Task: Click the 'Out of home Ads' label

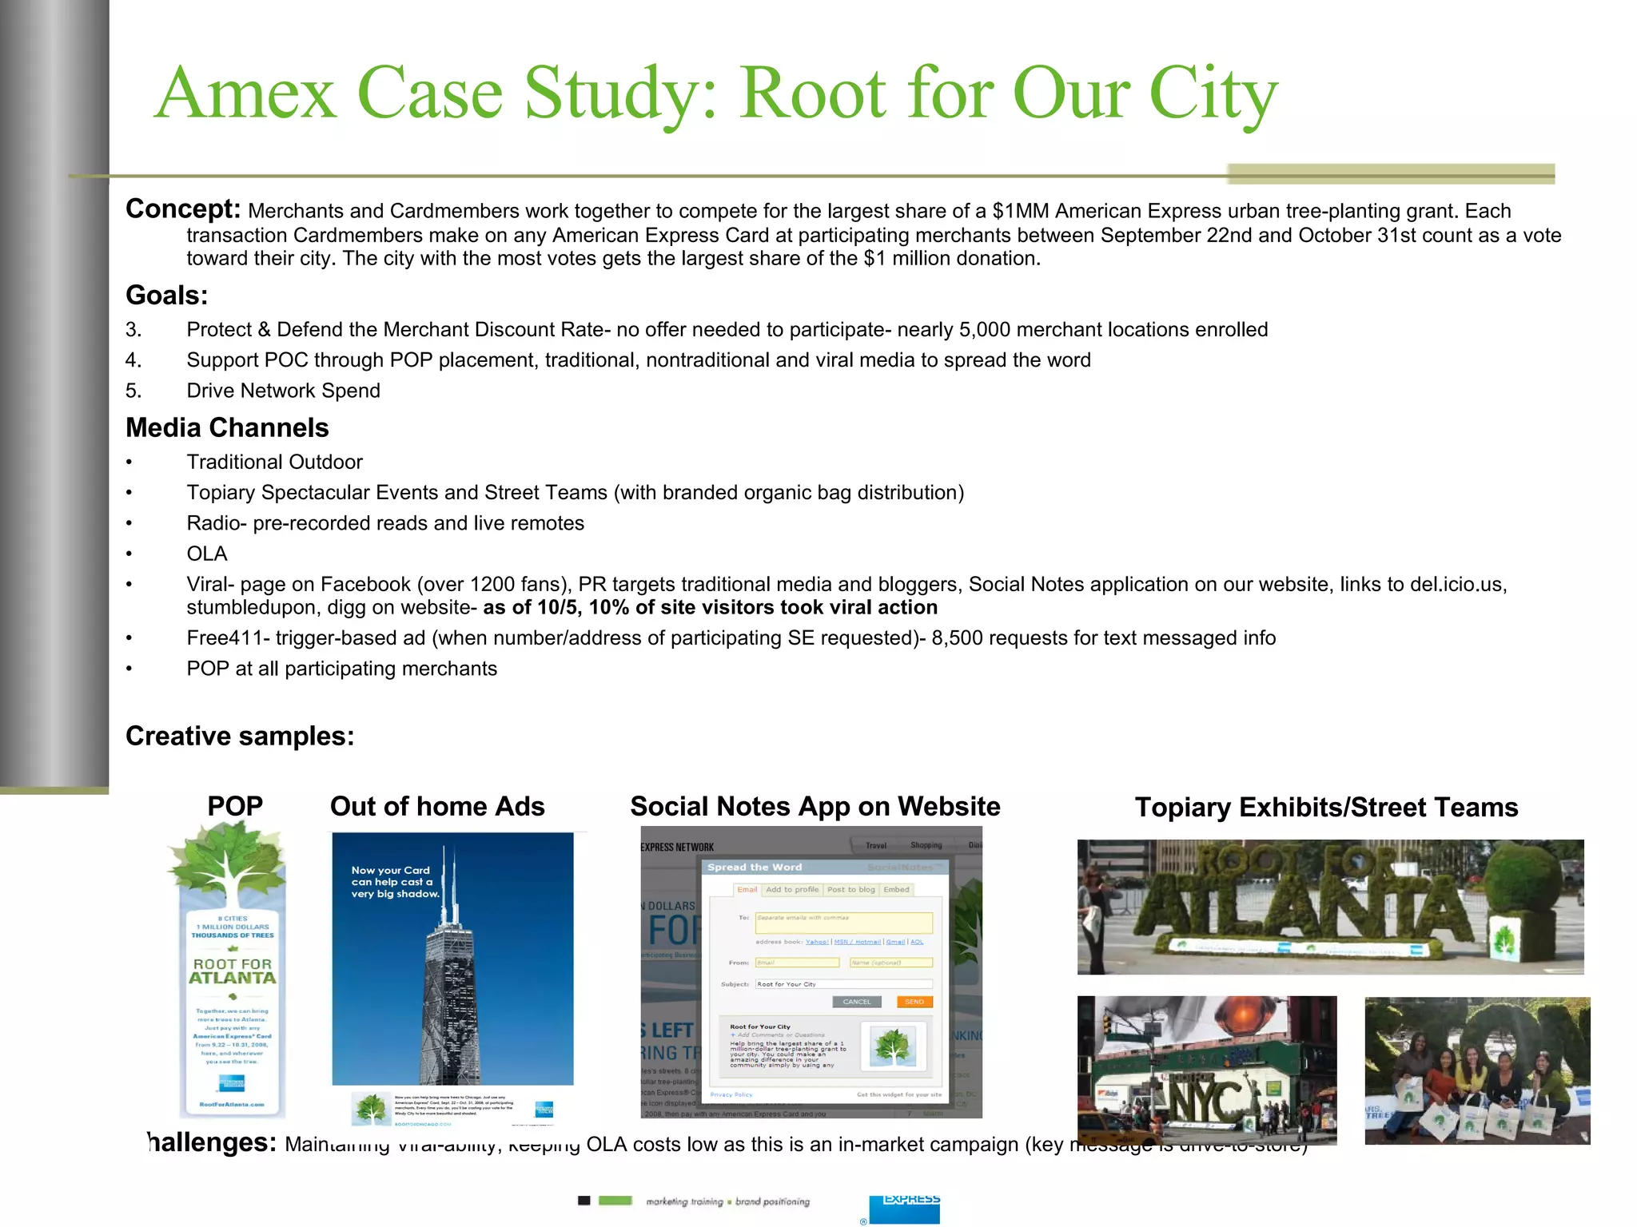Action: [437, 807]
